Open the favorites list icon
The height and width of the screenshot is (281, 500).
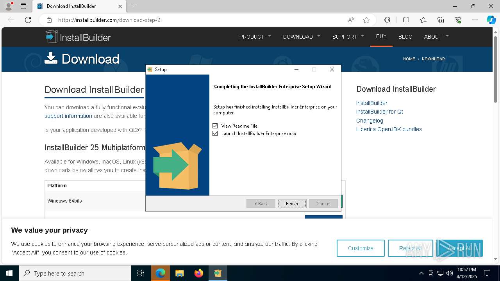point(423,20)
